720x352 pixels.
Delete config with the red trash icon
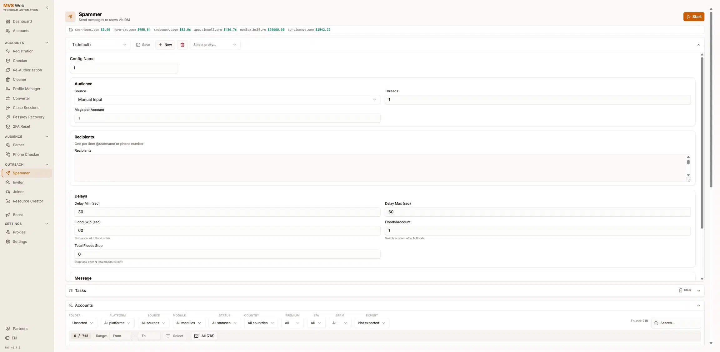pyautogui.click(x=182, y=45)
